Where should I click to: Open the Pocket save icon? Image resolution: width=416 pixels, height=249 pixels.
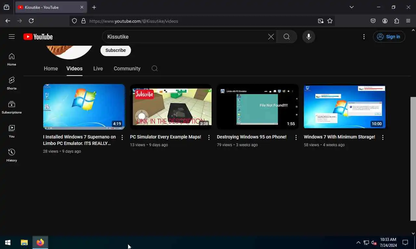373,21
